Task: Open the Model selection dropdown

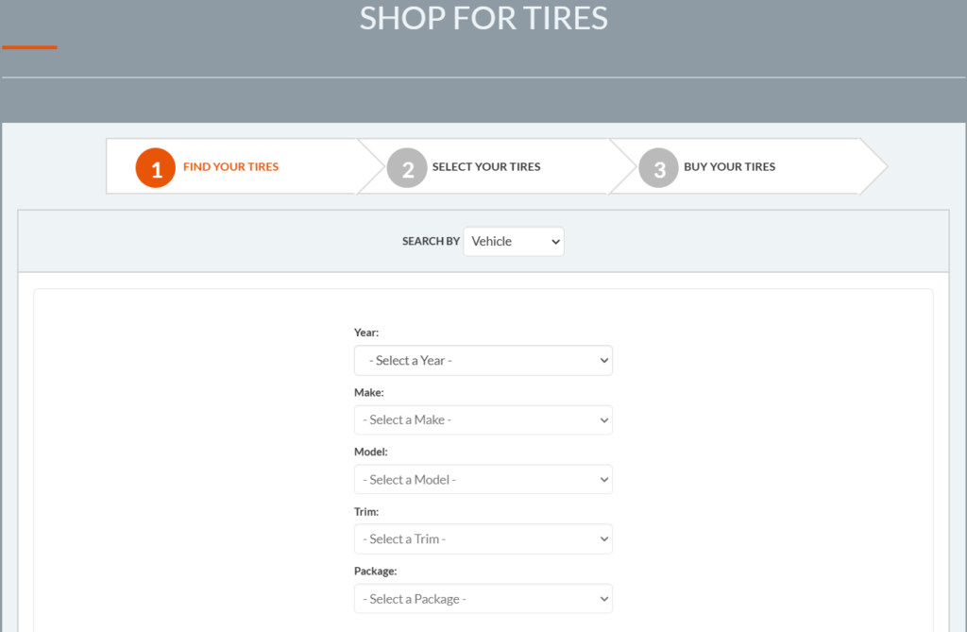Action: tap(483, 479)
